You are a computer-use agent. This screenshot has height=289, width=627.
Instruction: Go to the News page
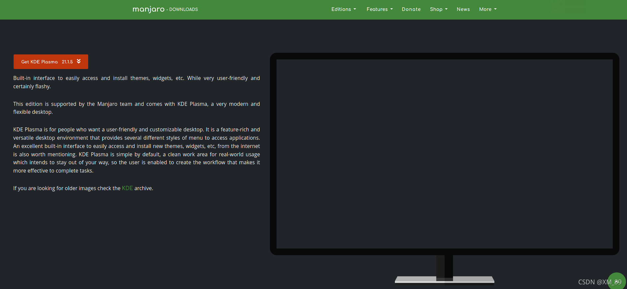point(463,9)
